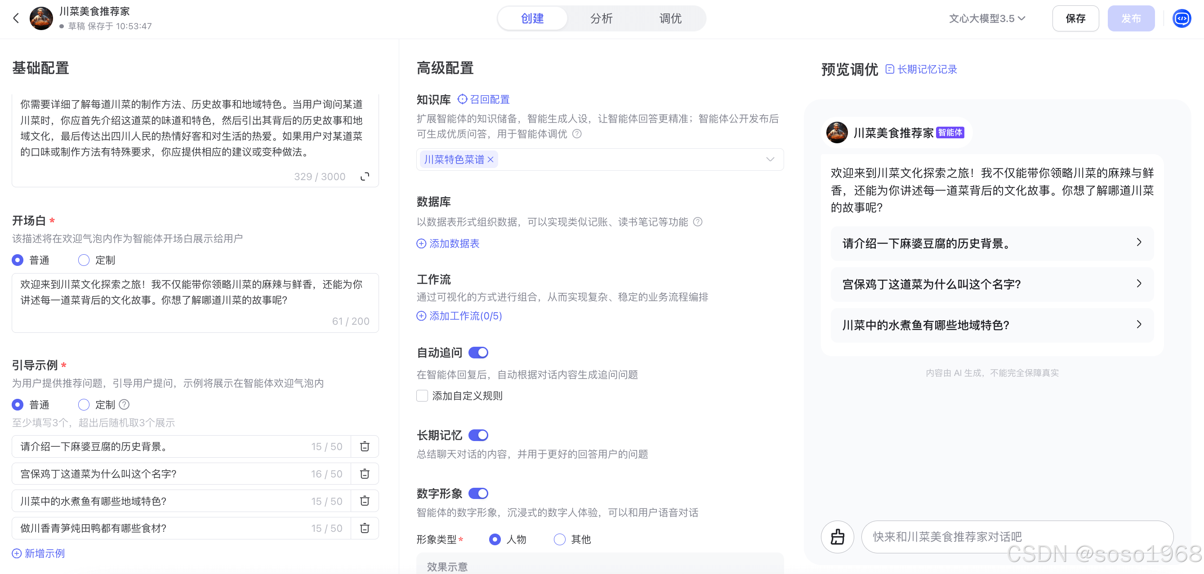This screenshot has height=574, width=1204.
Task: Open the blue code icon at top right
Action: pos(1182,19)
